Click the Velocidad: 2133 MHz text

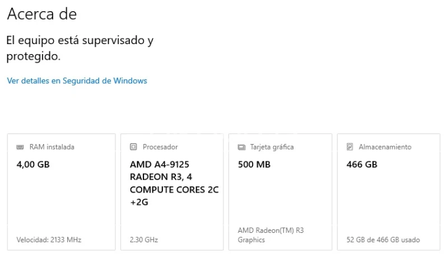(x=49, y=240)
